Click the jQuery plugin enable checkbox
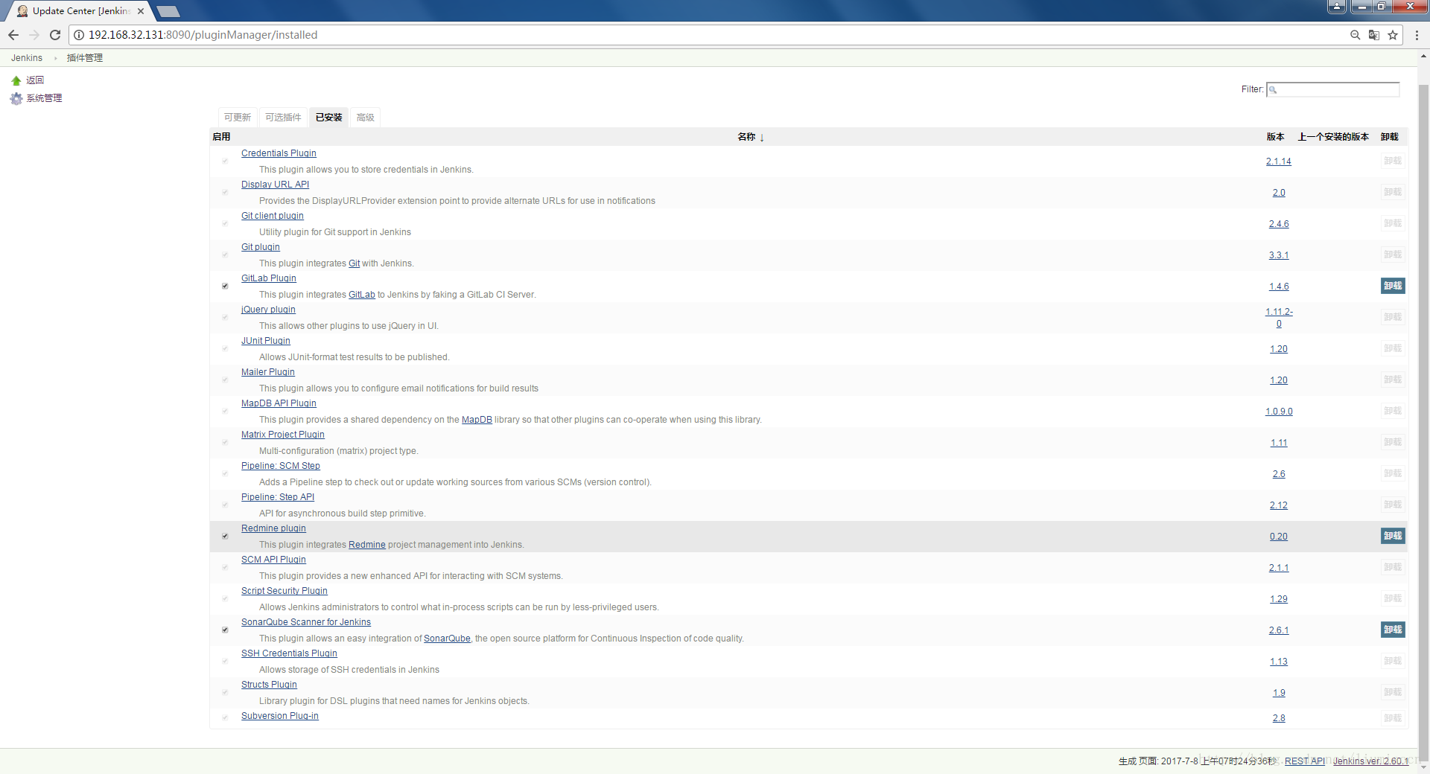The height and width of the screenshot is (774, 1430). (225, 317)
